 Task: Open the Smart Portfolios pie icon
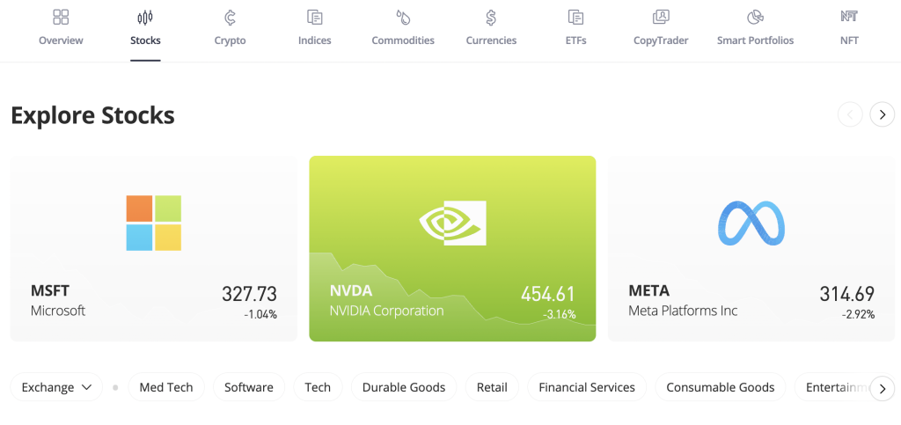point(755,18)
